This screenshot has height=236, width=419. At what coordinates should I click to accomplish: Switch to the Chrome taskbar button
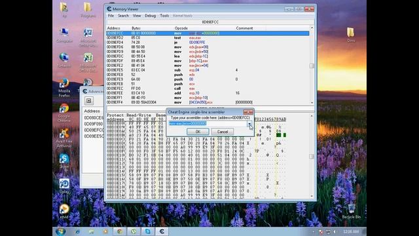(119, 231)
